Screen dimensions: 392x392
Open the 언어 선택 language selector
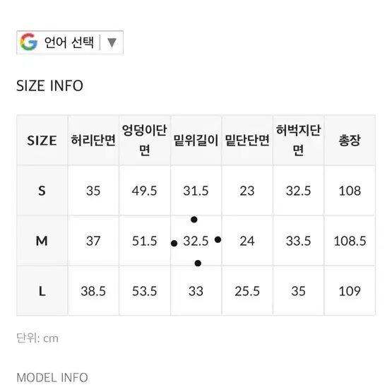coord(70,42)
